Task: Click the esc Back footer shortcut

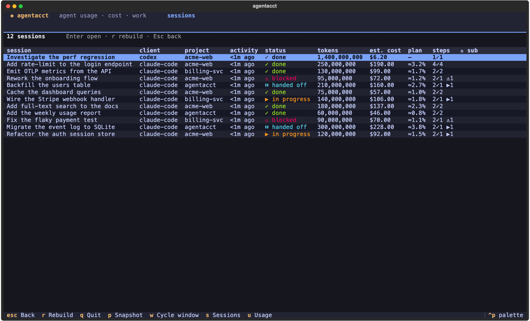Action: pyautogui.click(x=21, y=315)
